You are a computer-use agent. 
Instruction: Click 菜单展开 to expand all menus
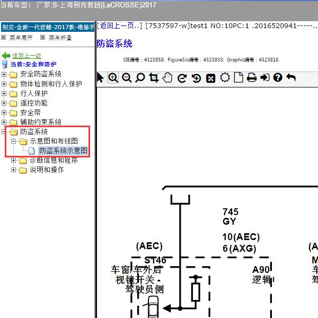(21, 38)
